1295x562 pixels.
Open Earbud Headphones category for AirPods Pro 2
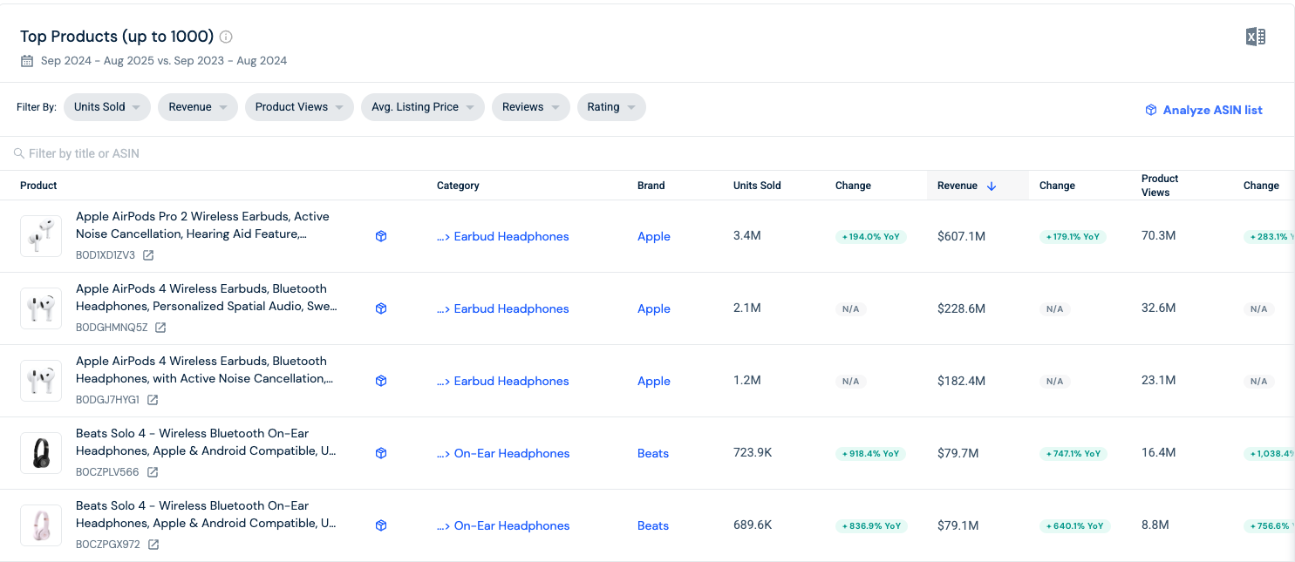pos(510,236)
